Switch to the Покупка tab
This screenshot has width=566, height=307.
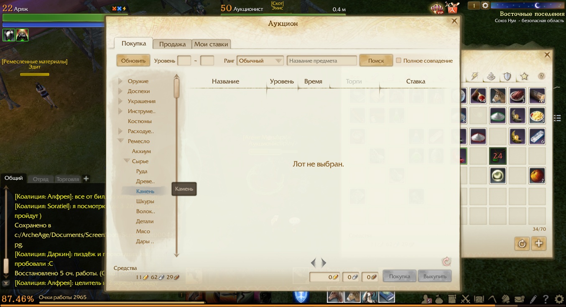[x=134, y=43]
